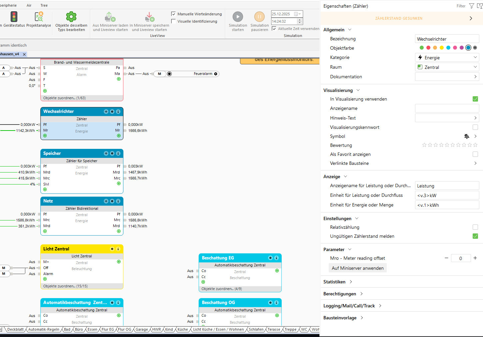Expand the Logging/Mail/Call/Track section

[x=380, y=306]
